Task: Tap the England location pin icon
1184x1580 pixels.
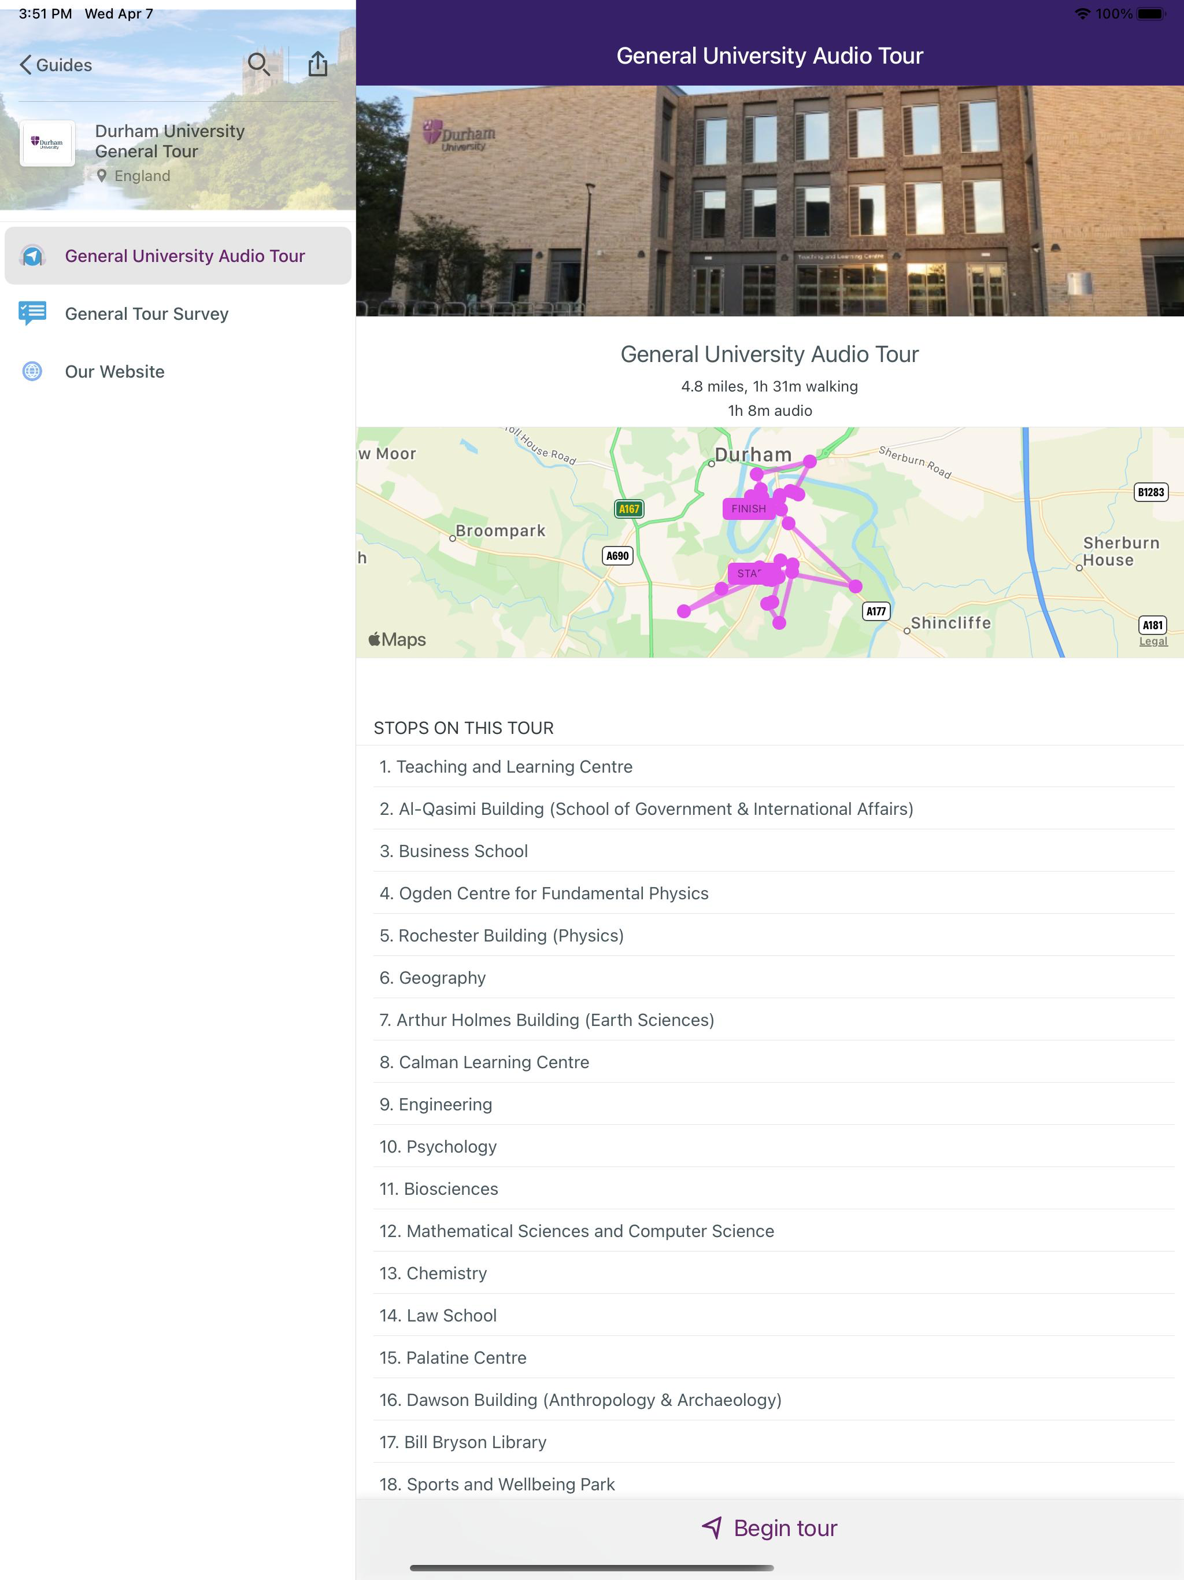Action: (x=101, y=176)
